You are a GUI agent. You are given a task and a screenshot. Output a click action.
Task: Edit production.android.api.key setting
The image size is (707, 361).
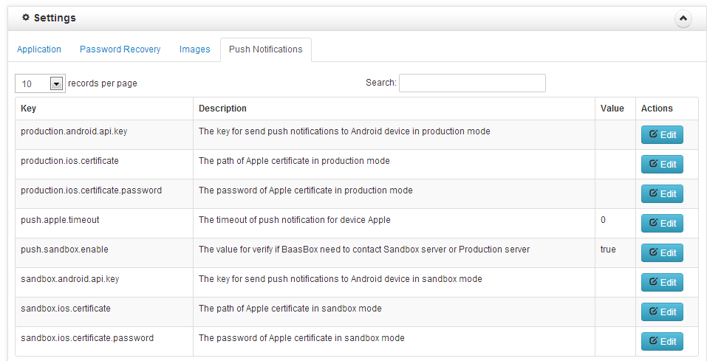662,134
